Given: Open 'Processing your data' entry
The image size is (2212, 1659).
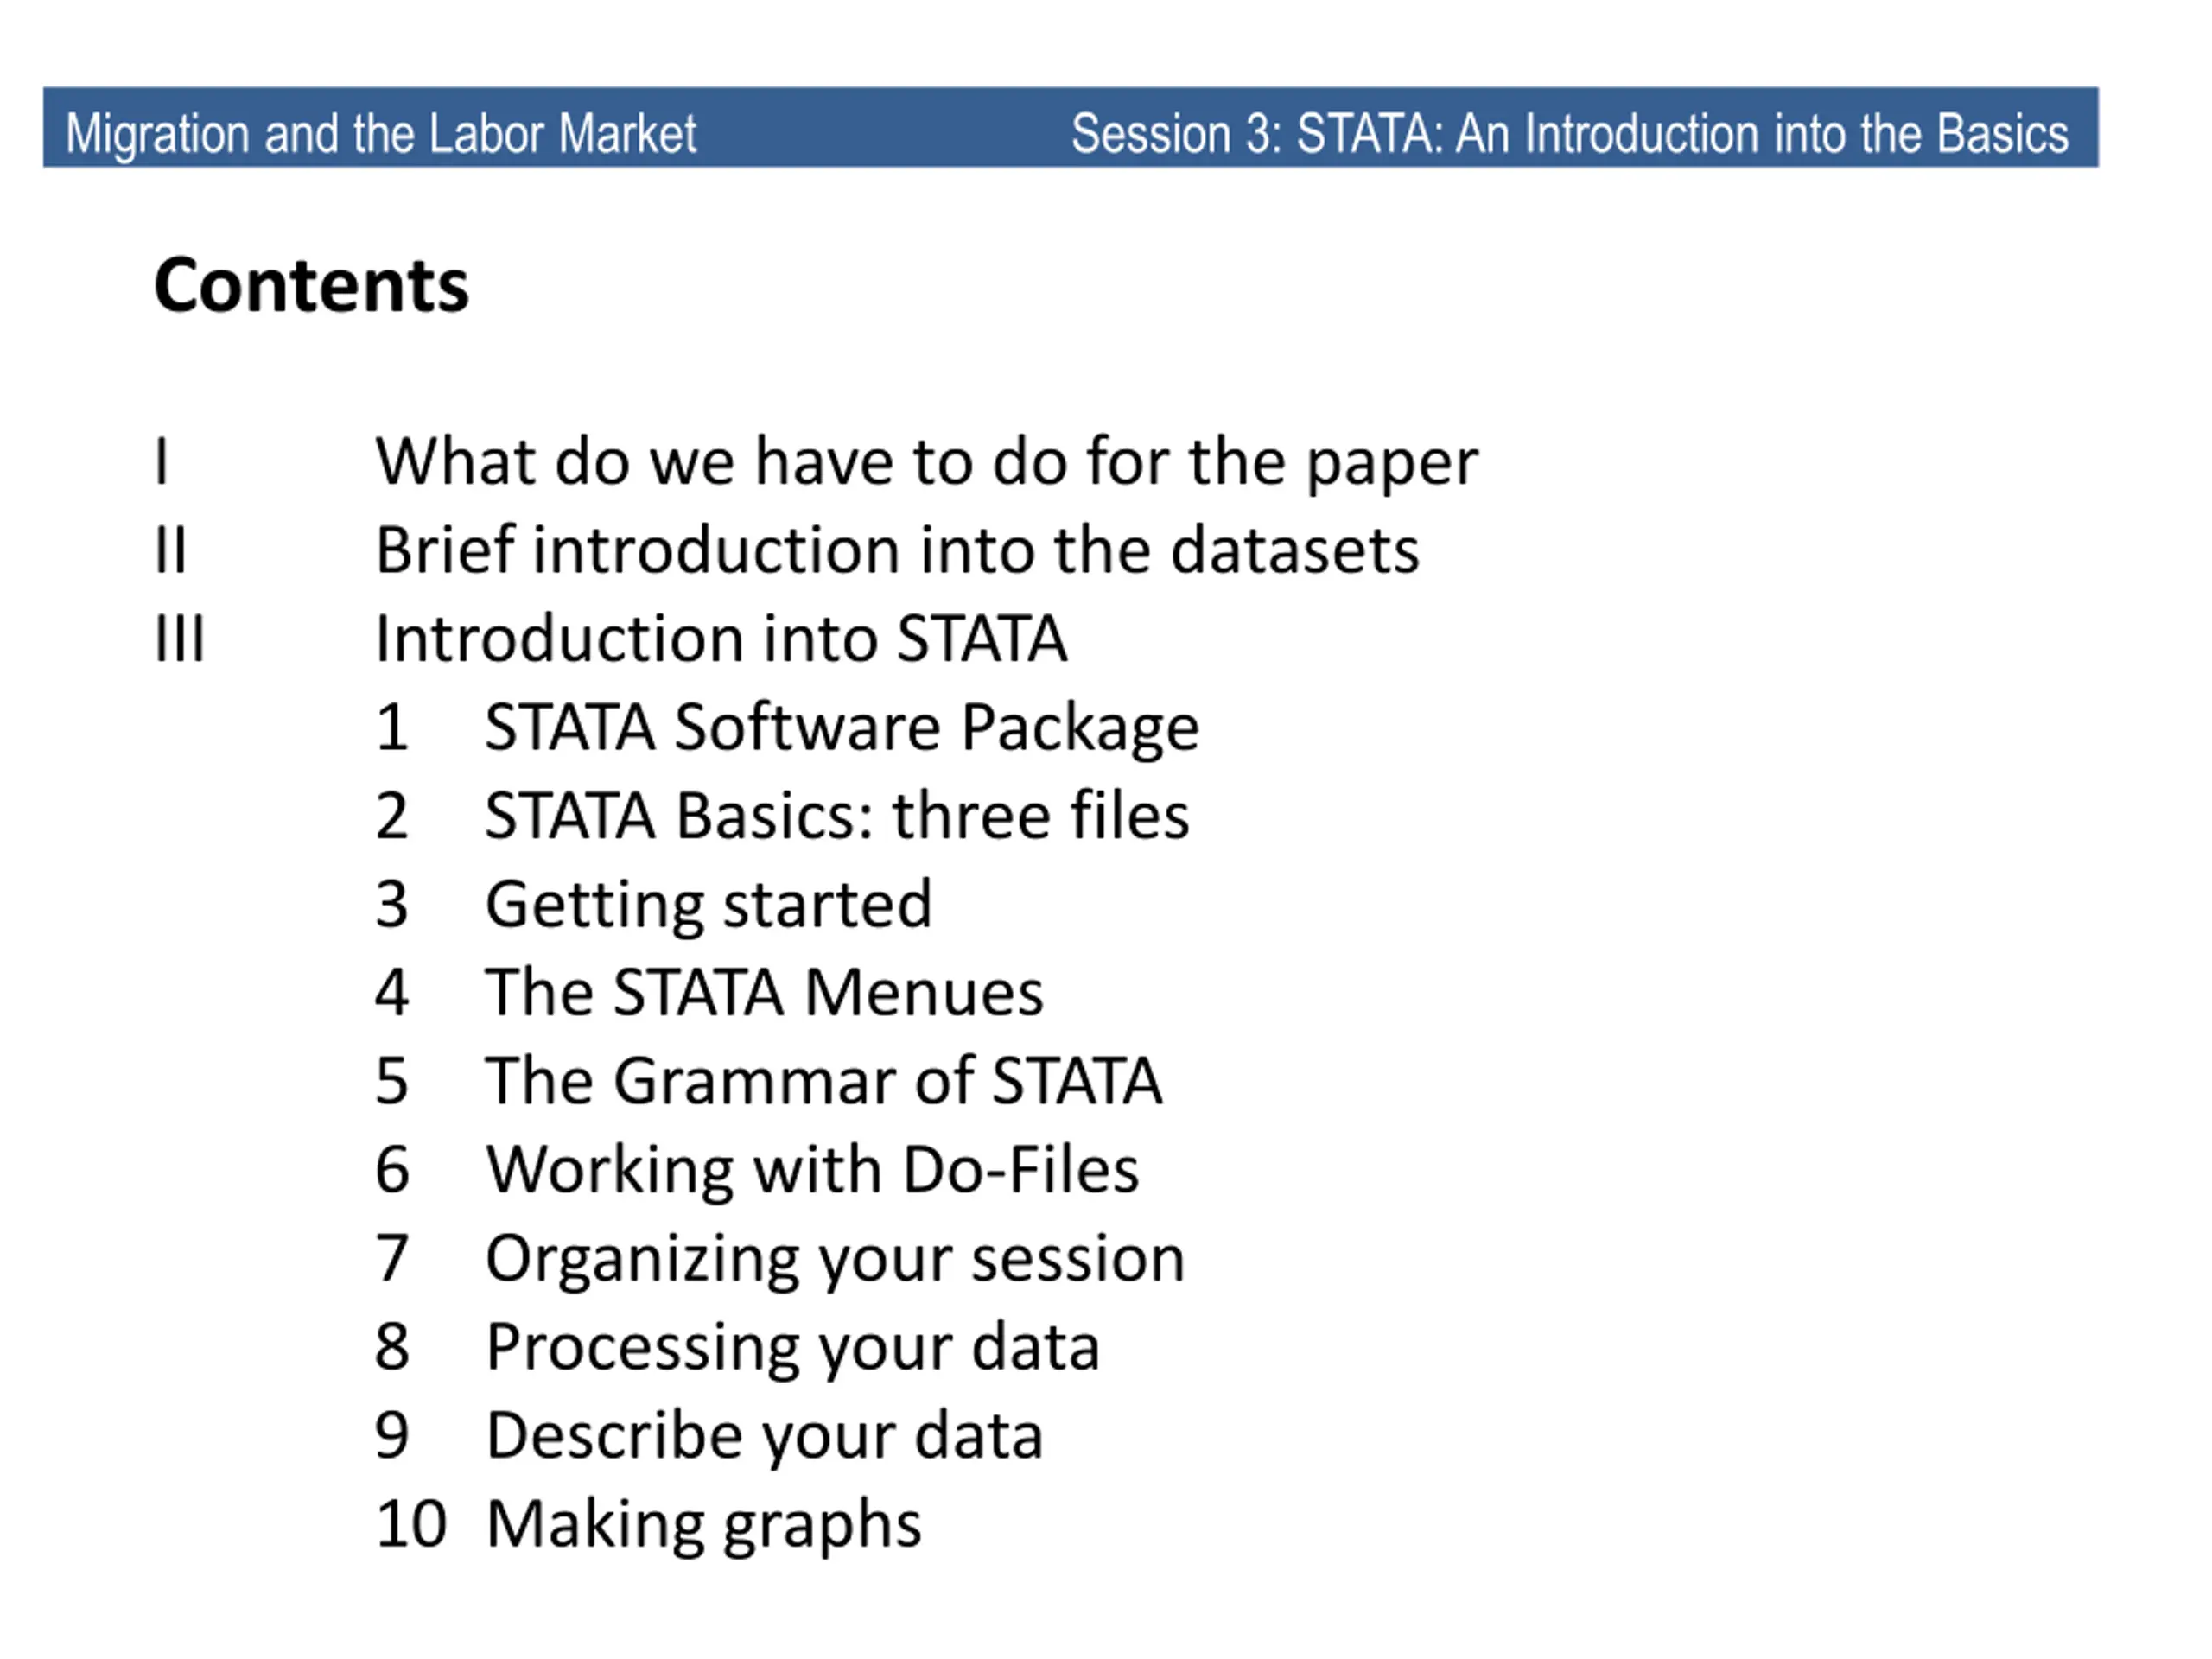Looking at the screenshot, I should coord(793,1349).
